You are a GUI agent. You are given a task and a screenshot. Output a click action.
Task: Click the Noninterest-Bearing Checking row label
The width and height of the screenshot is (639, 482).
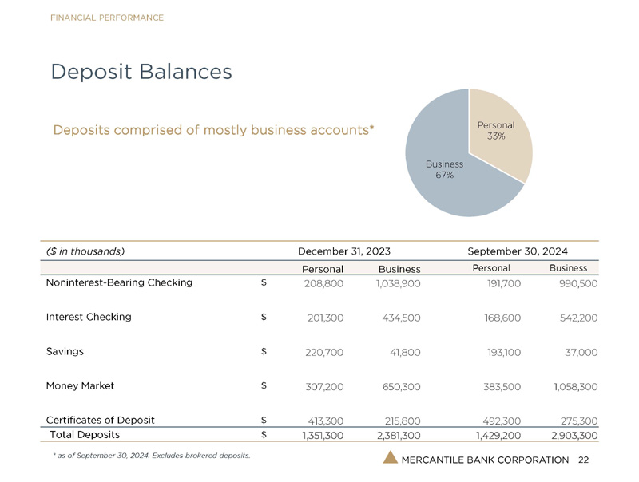point(119,282)
